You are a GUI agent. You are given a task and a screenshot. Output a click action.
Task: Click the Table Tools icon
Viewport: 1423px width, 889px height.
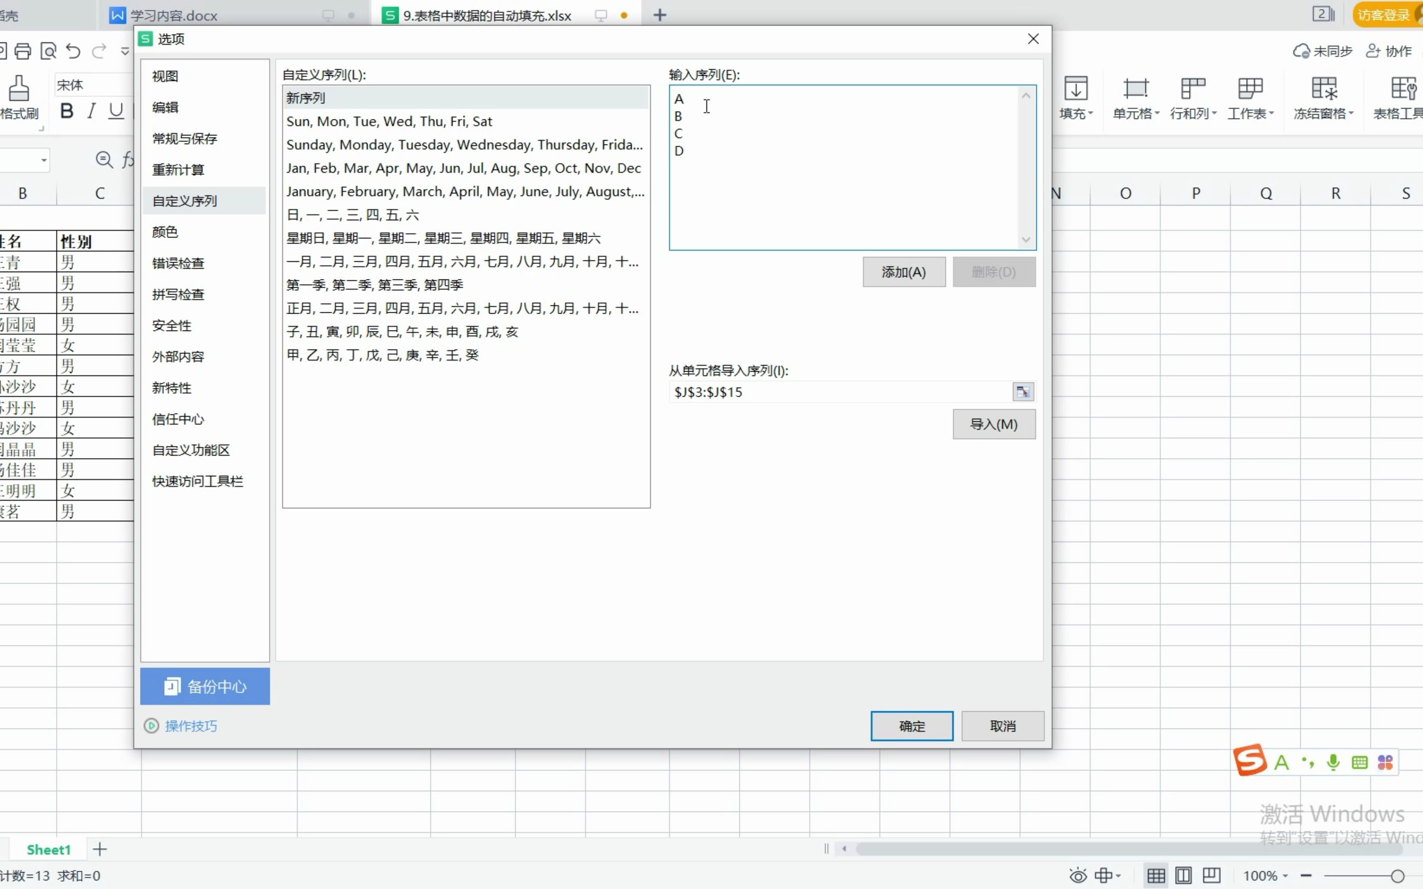pos(1403,88)
